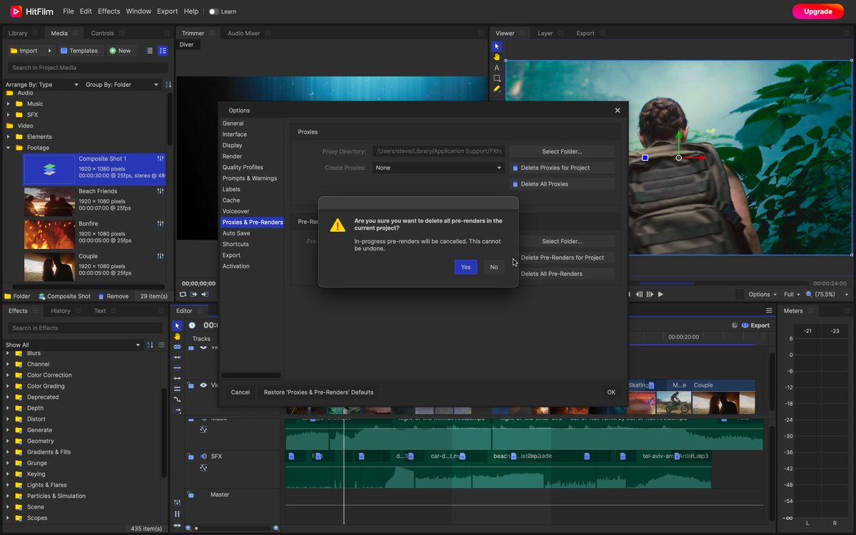Image resolution: width=856 pixels, height=535 pixels.
Task: Click the editor Export icon button
Action: [x=755, y=325]
